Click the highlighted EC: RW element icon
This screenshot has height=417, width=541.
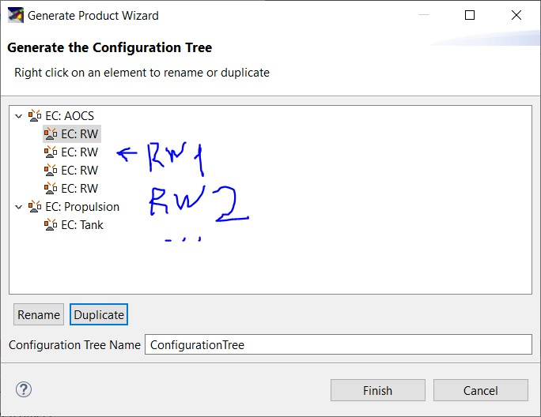coord(51,134)
